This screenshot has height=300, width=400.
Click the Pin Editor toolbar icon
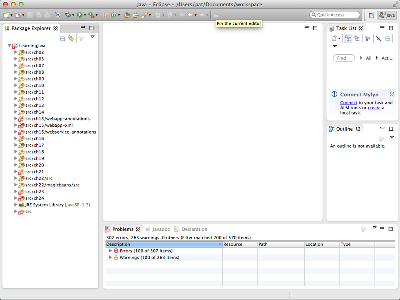coord(216,15)
